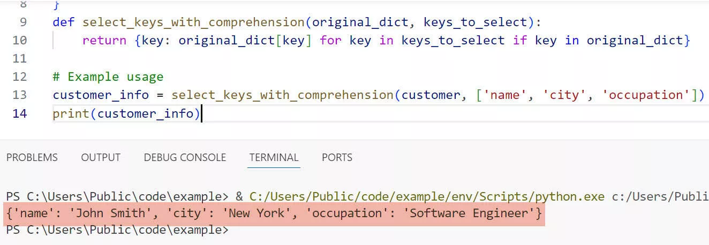Click line number 13 in the gutter
Screen dimensions: 709x245
coord(19,95)
